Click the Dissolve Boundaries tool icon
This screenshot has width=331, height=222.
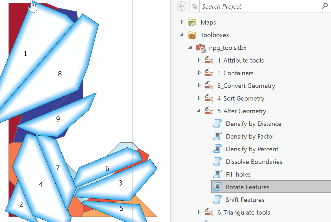pos(217,162)
